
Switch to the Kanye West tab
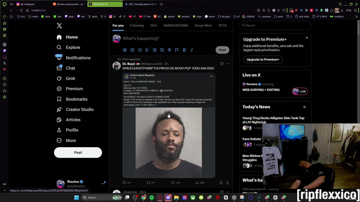(203, 26)
